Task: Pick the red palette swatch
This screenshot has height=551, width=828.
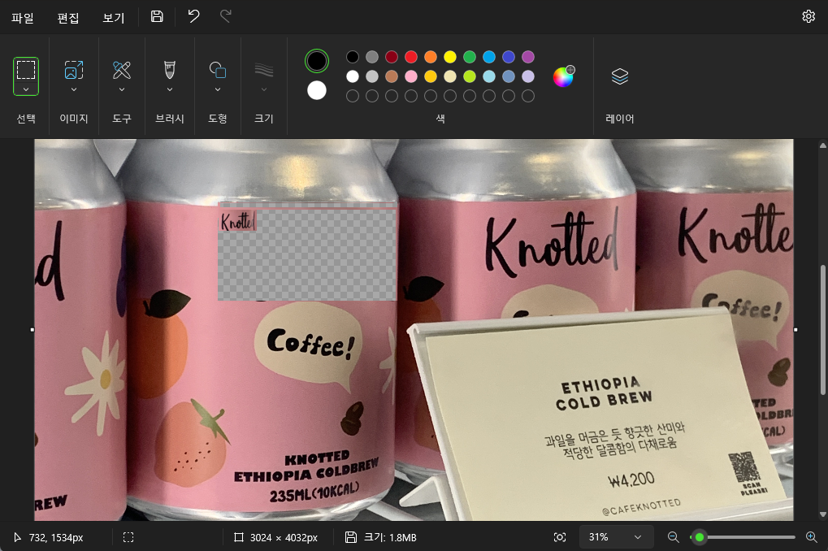Action: click(x=411, y=57)
